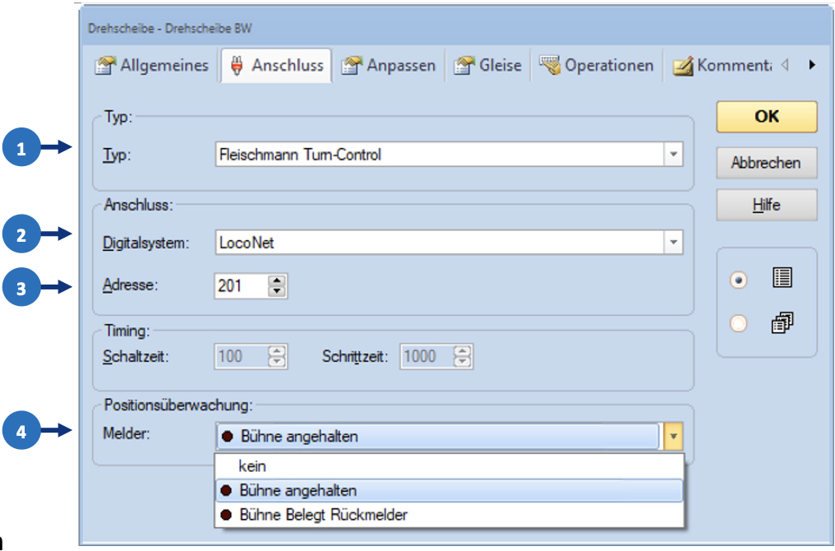Decrease the Adresse value with down arrow
Viewport: 835px width, 551px height.
click(x=277, y=291)
